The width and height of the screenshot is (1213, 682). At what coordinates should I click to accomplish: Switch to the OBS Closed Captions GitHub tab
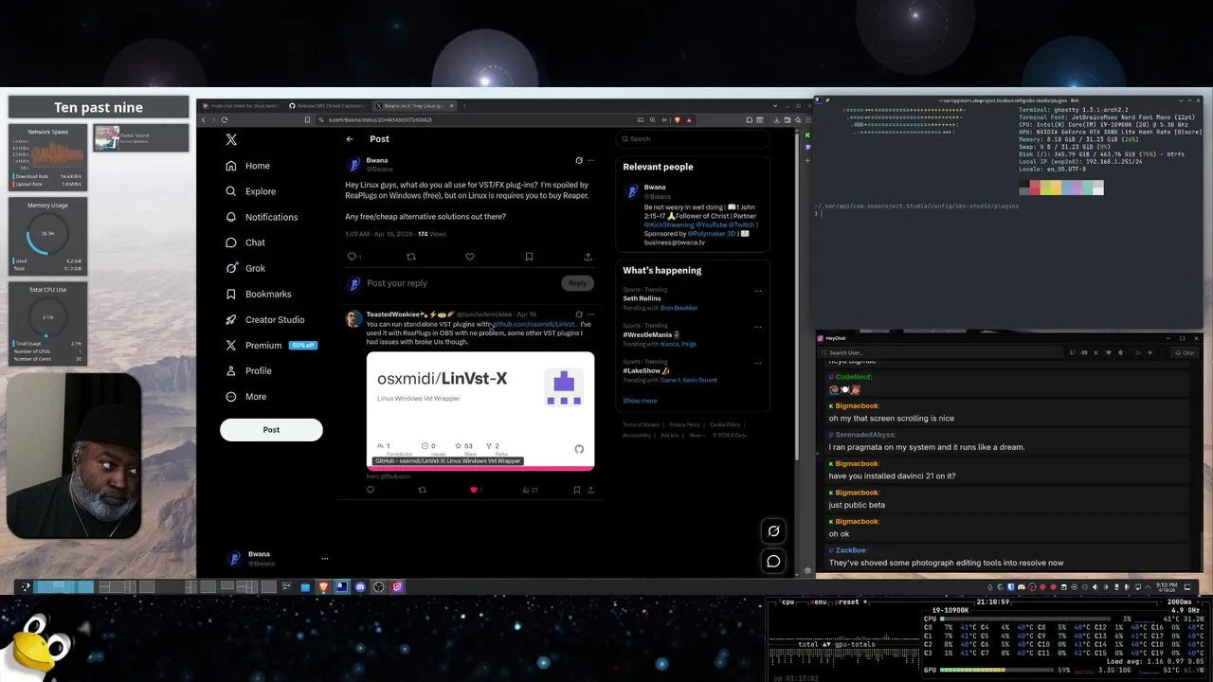click(327, 106)
